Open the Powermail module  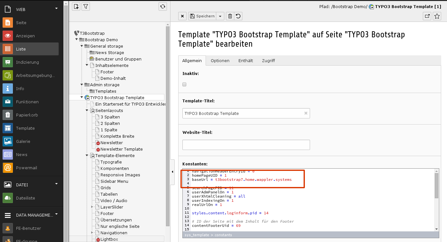point(8,168)
